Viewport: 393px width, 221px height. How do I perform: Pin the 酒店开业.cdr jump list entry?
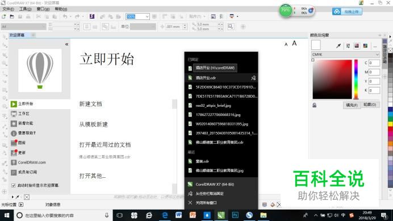(253, 78)
